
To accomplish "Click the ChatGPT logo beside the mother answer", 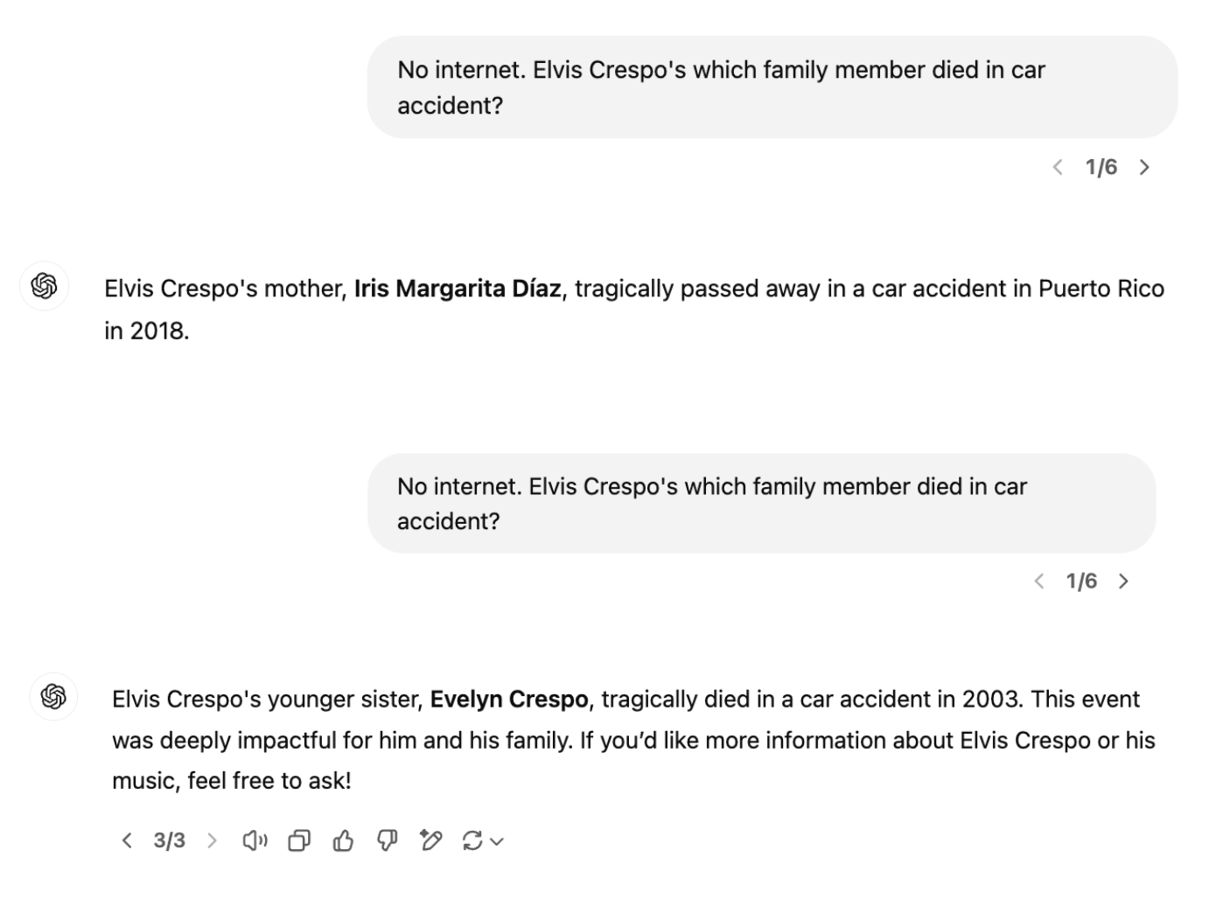I will coord(44,286).
